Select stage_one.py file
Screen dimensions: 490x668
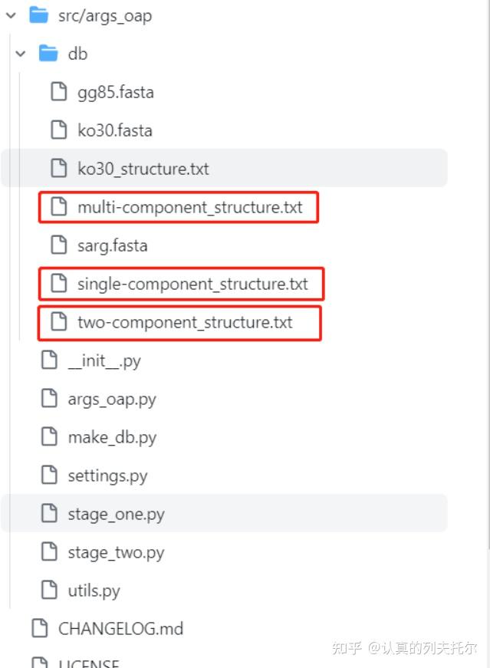click(116, 514)
